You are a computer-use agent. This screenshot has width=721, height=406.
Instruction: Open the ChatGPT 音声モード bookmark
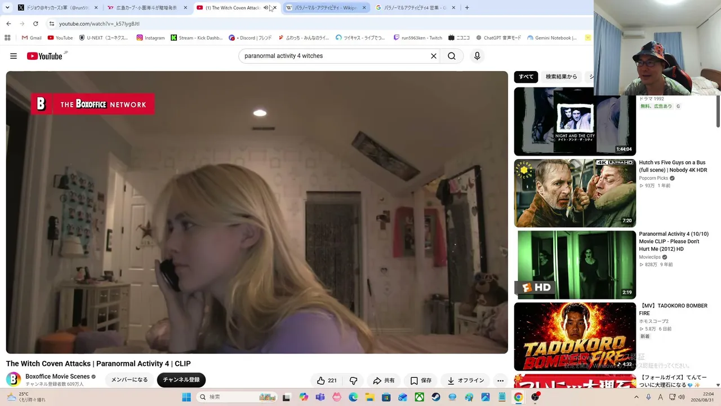pos(499,38)
